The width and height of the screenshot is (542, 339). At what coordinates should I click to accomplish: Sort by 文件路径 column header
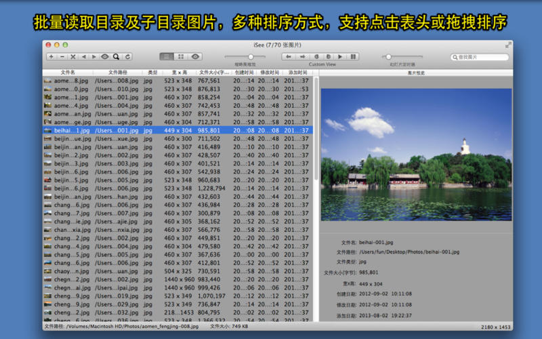(117, 73)
